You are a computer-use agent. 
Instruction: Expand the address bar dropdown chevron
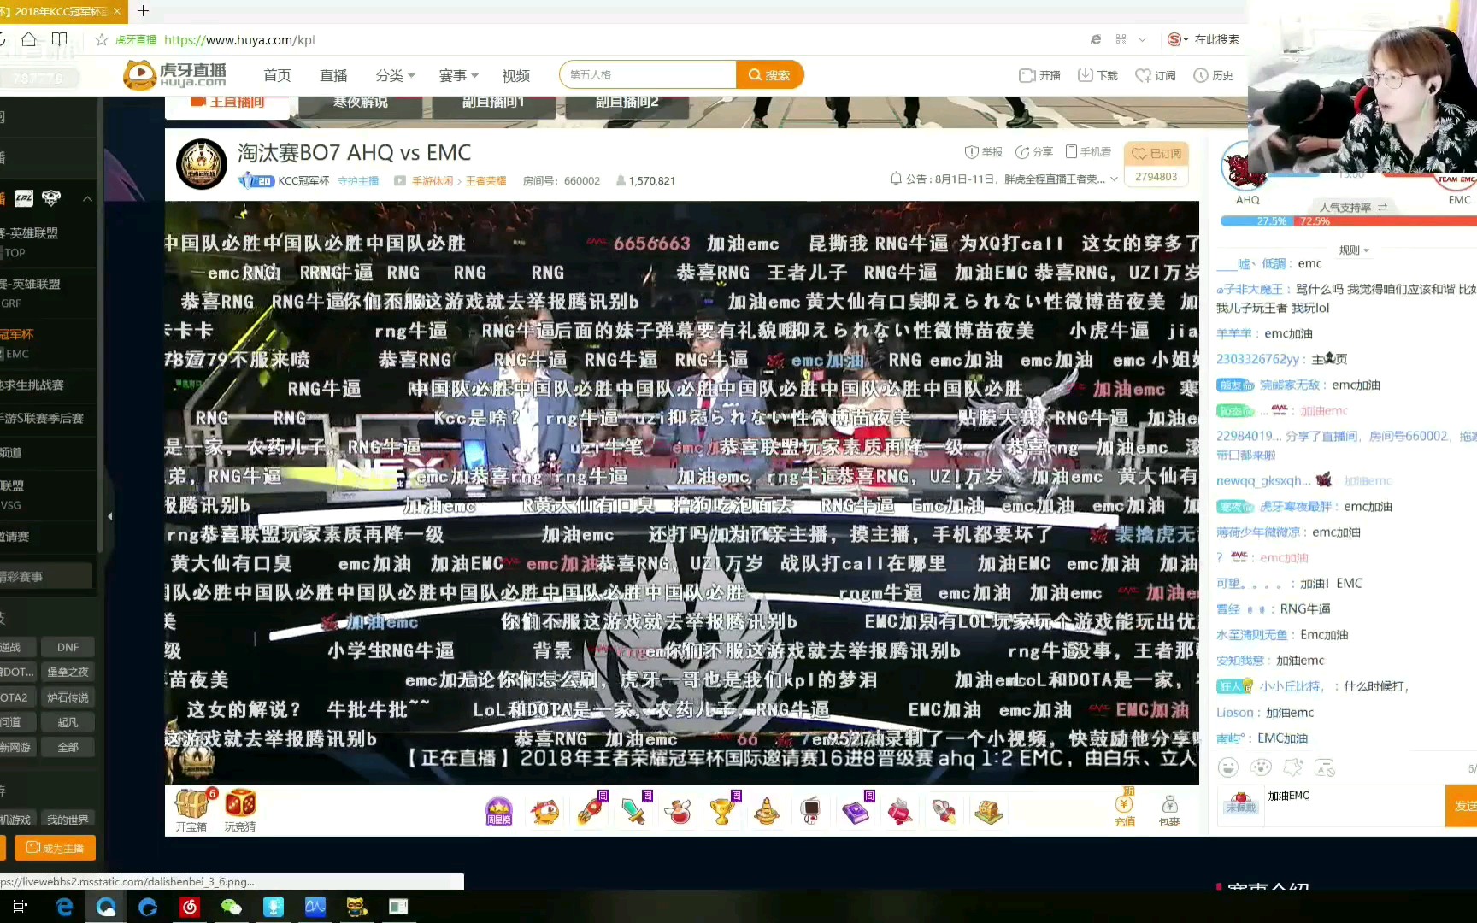point(1144,39)
